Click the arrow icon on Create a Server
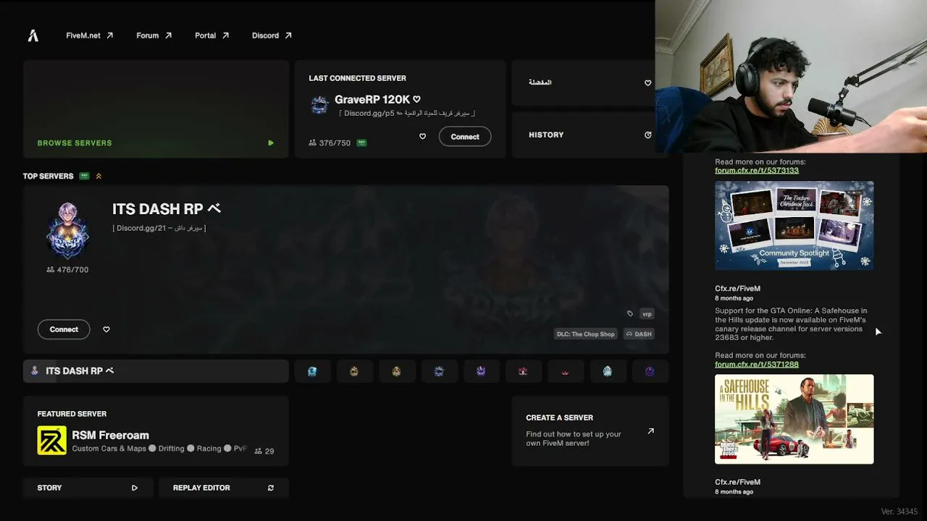The image size is (927, 521). pos(650,431)
